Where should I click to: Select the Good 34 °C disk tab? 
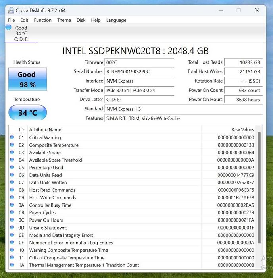coord(21,33)
